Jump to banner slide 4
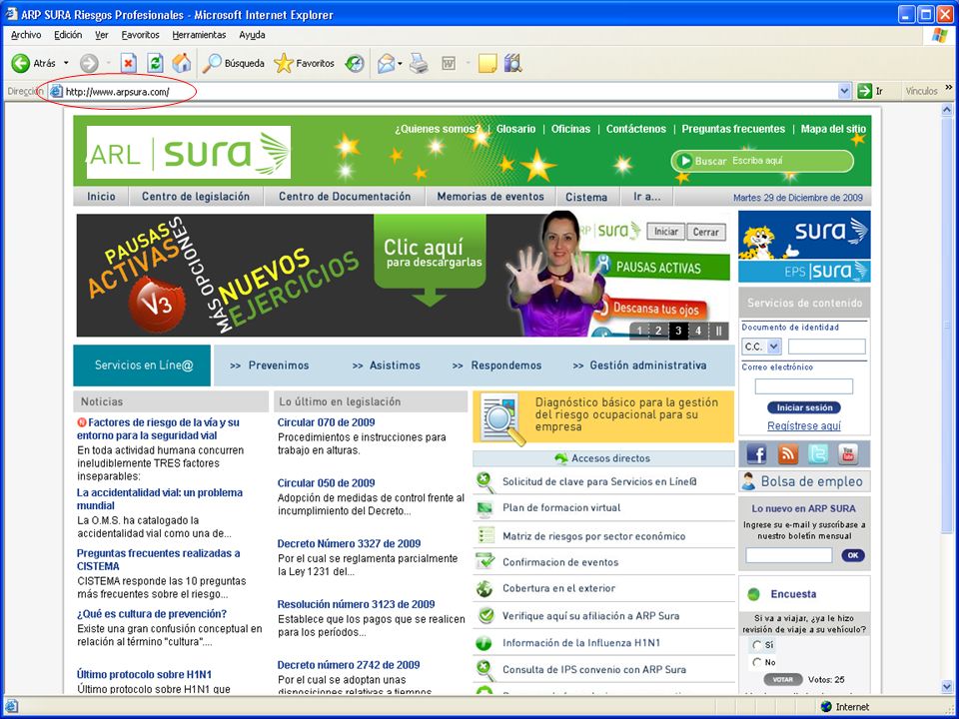Image resolution: width=959 pixels, height=719 pixels. tap(698, 331)
